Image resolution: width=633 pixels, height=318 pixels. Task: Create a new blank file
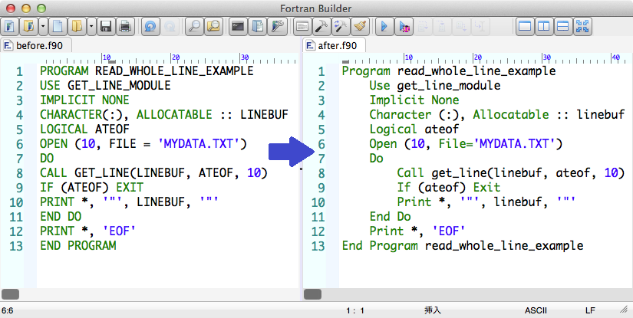coord(58,27)
